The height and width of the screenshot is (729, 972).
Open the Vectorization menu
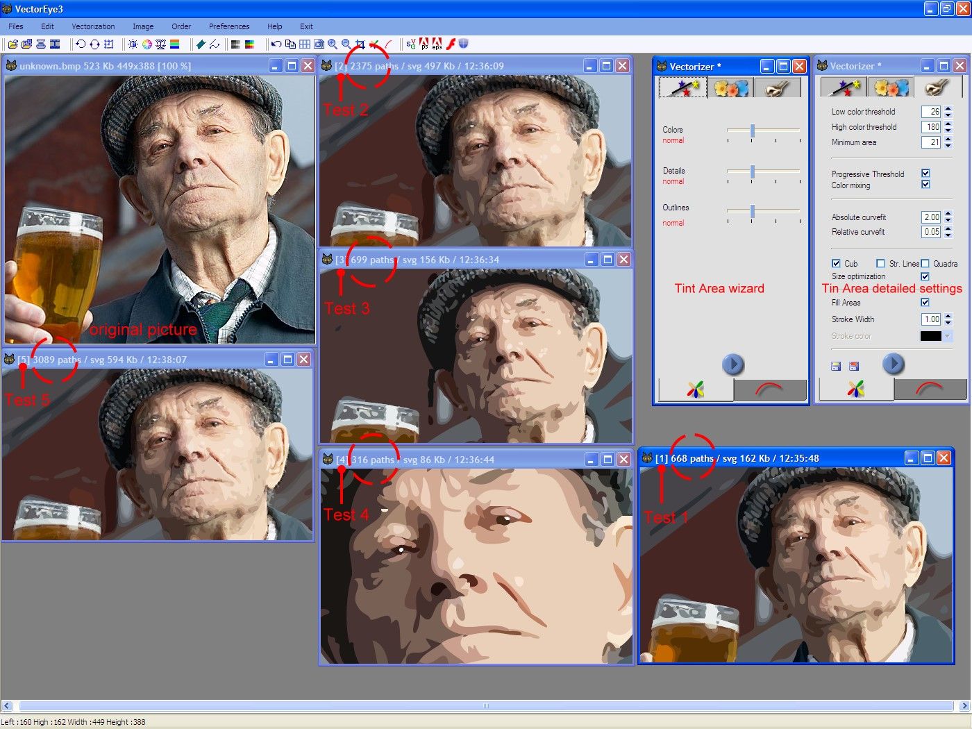[x=92, y=26]
